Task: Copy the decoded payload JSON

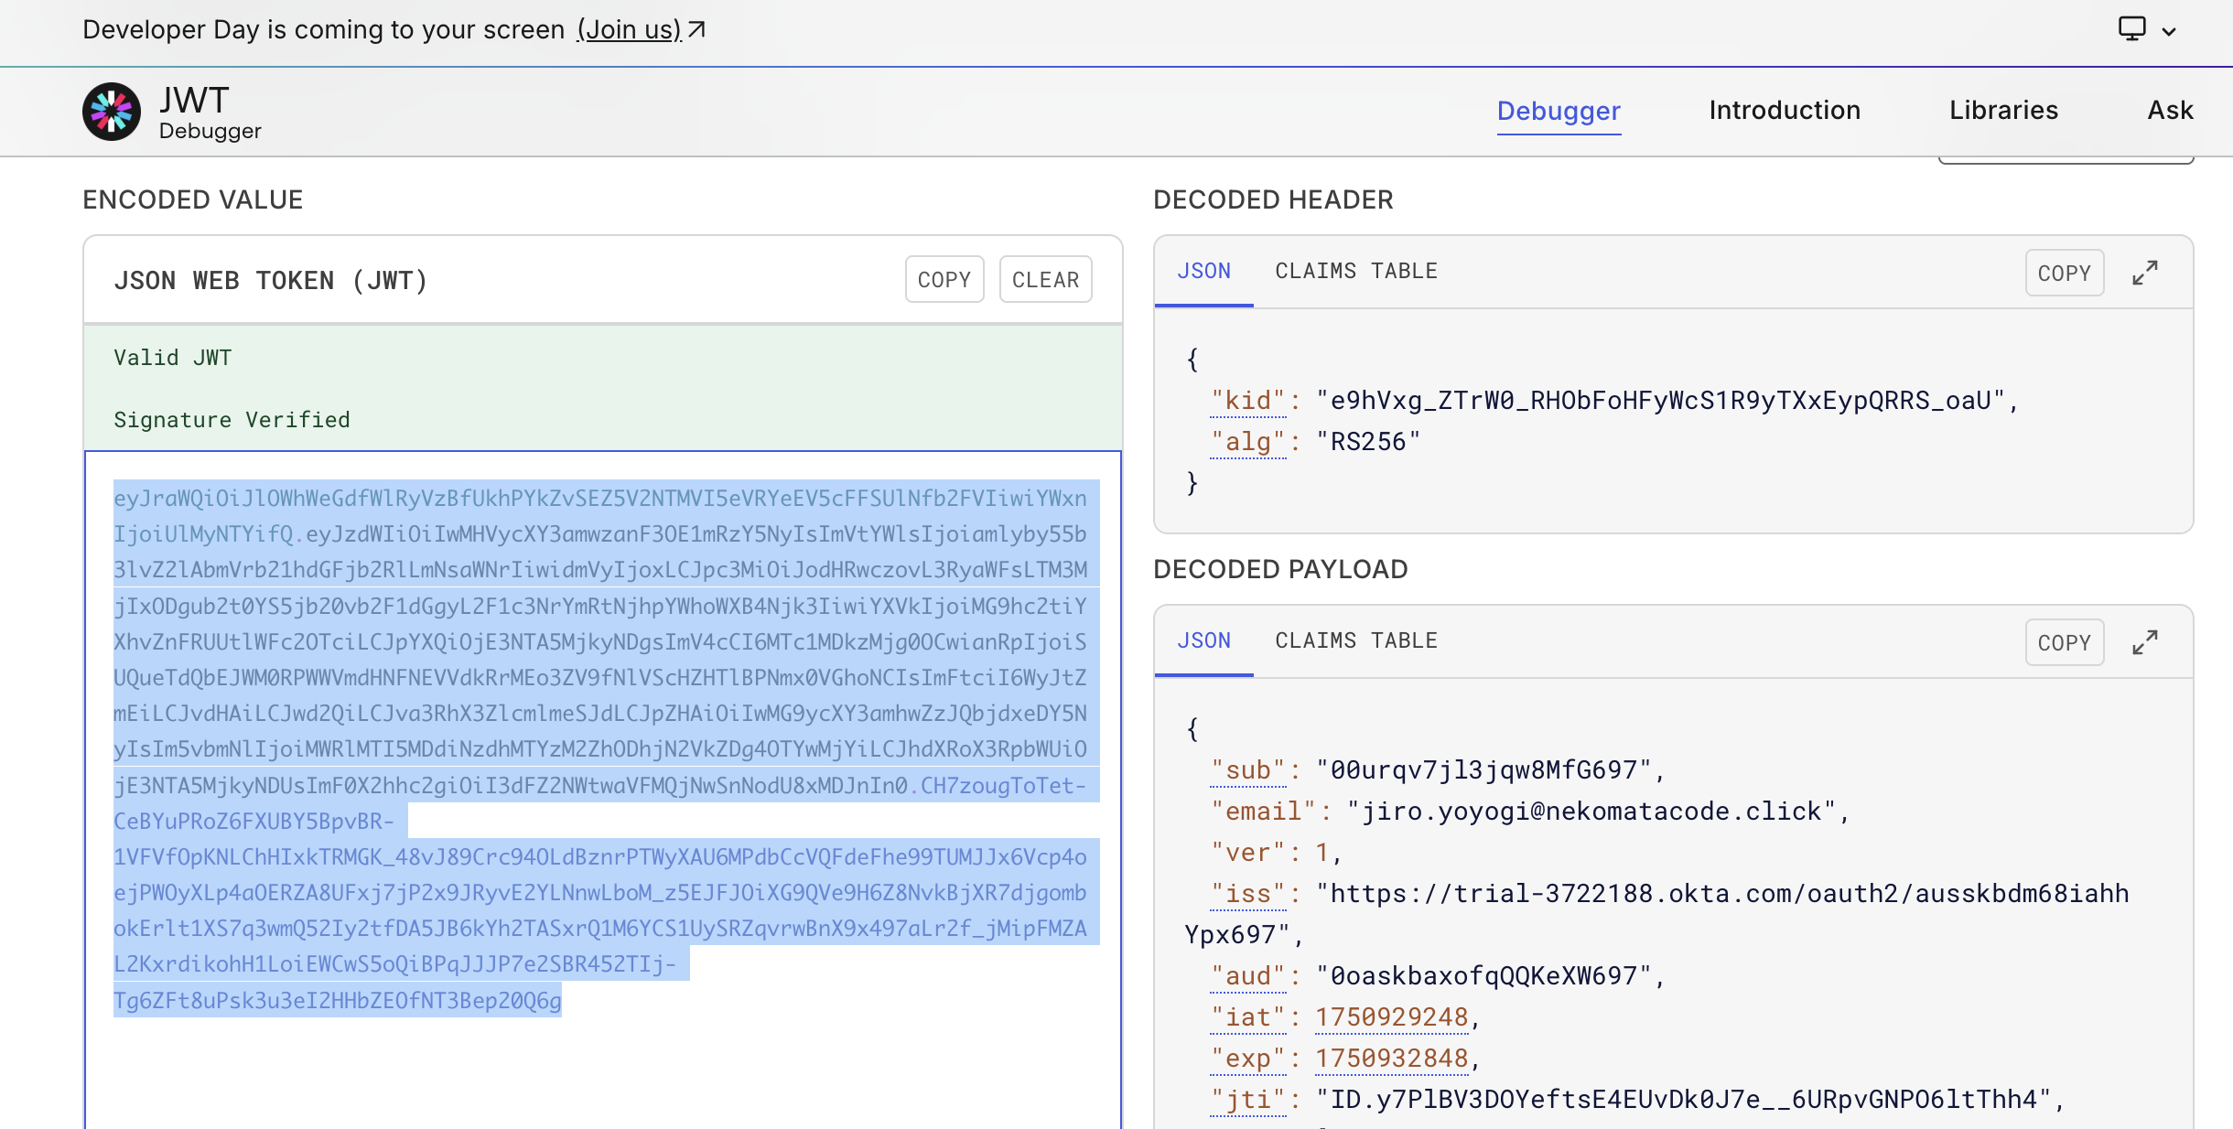Action: point(2064,642)
